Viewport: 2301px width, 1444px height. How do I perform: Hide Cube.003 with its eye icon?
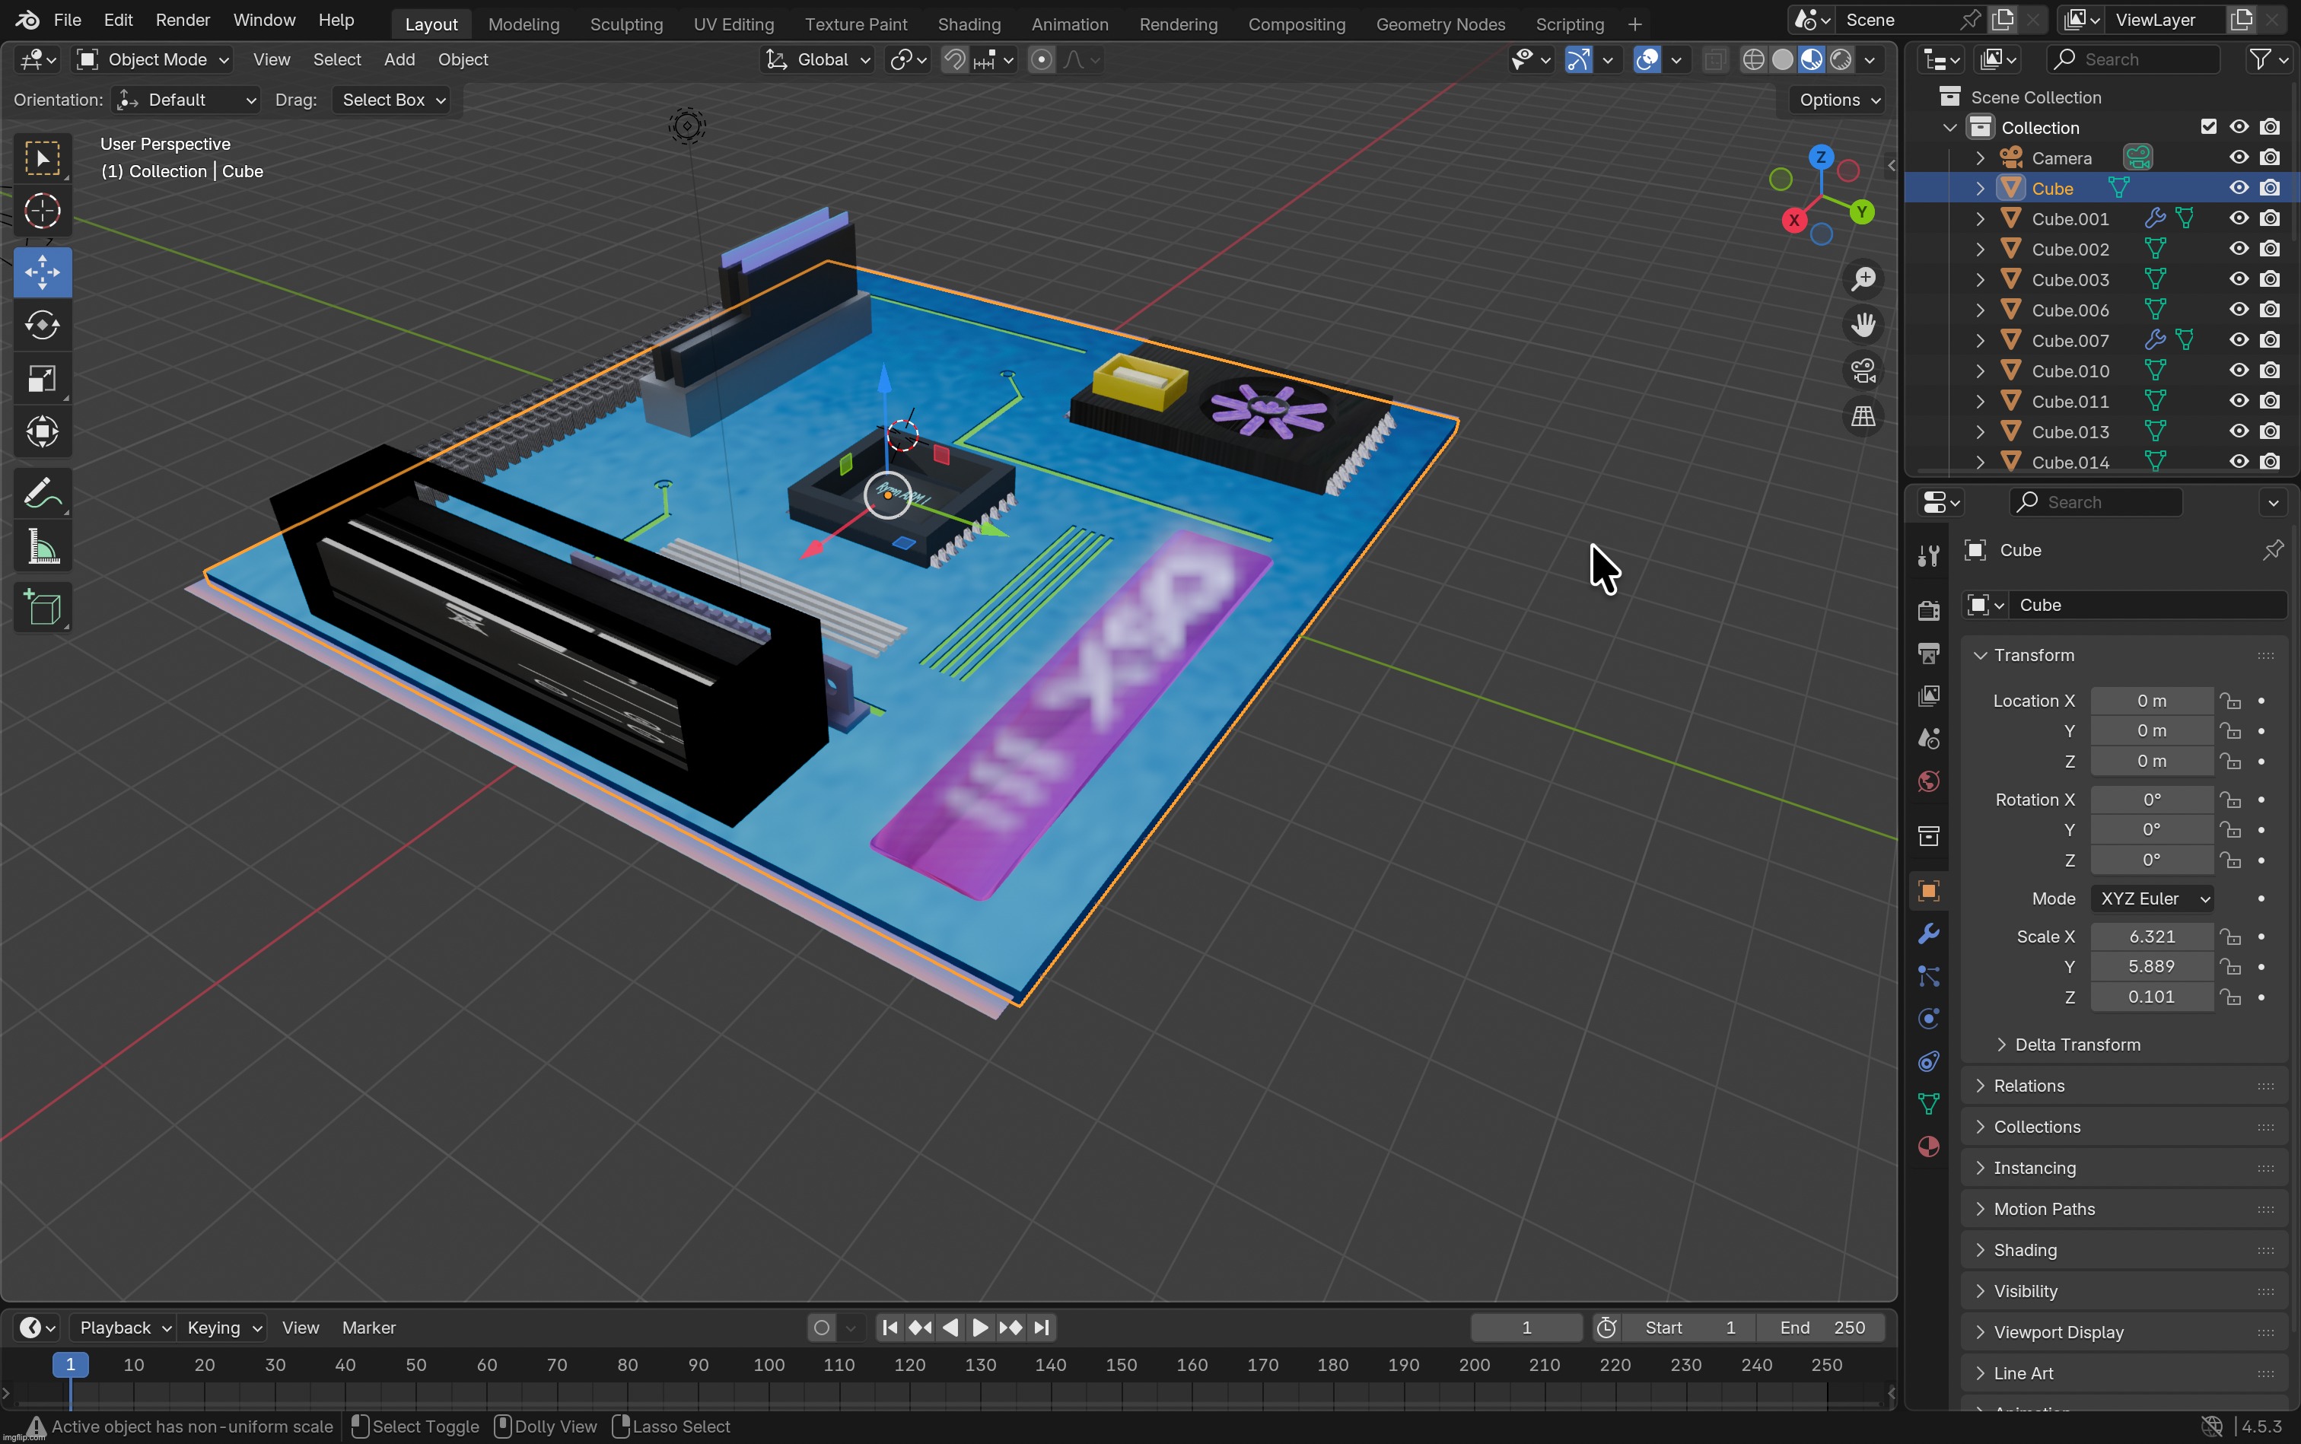[x=2238, y=279]
